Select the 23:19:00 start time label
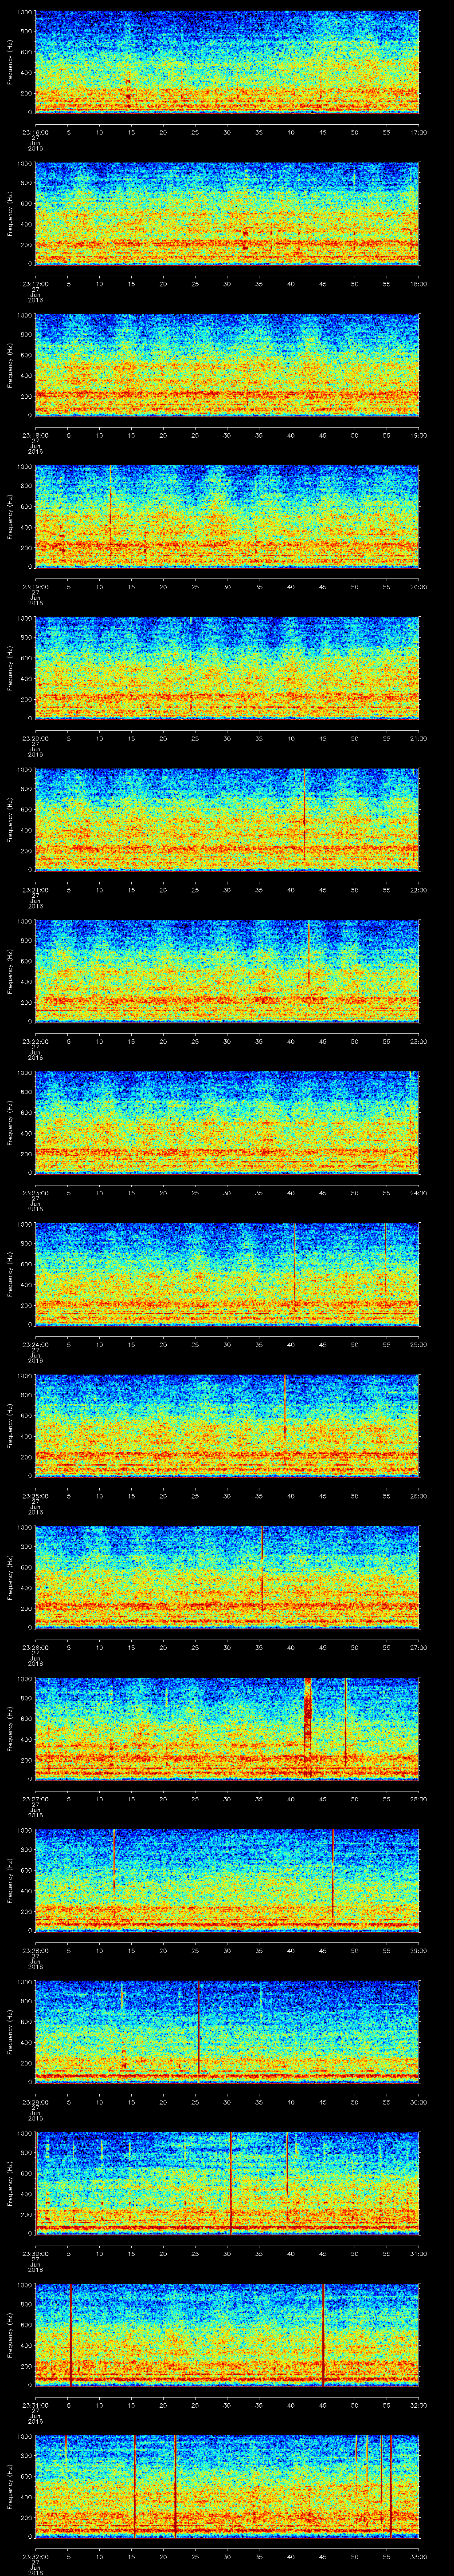The image size is (454, 2576). pos(36,586)
